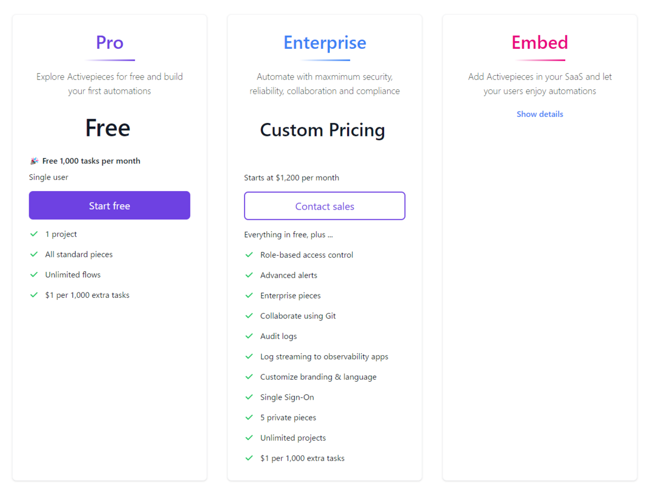Click checkmark beside Audit logs
The height and width of the screenshot is (496, 649).
[x=249, y=336]
